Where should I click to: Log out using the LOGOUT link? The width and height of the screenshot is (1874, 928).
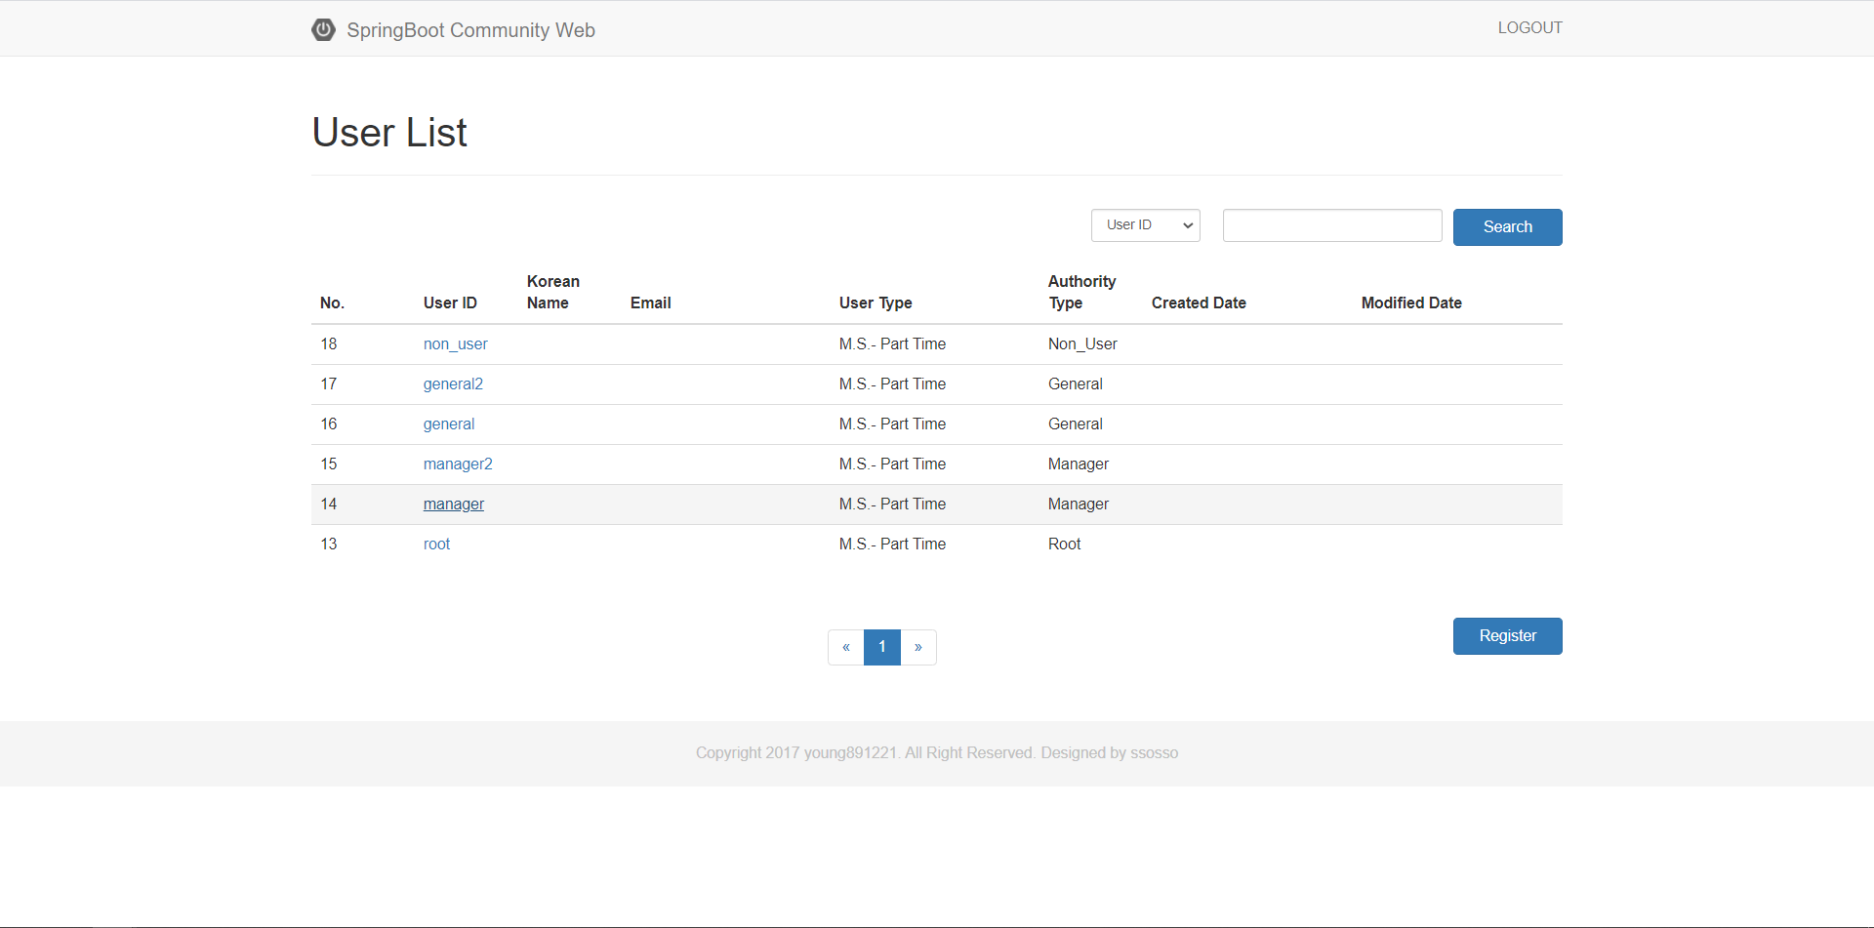click(x=1529, y=28)
